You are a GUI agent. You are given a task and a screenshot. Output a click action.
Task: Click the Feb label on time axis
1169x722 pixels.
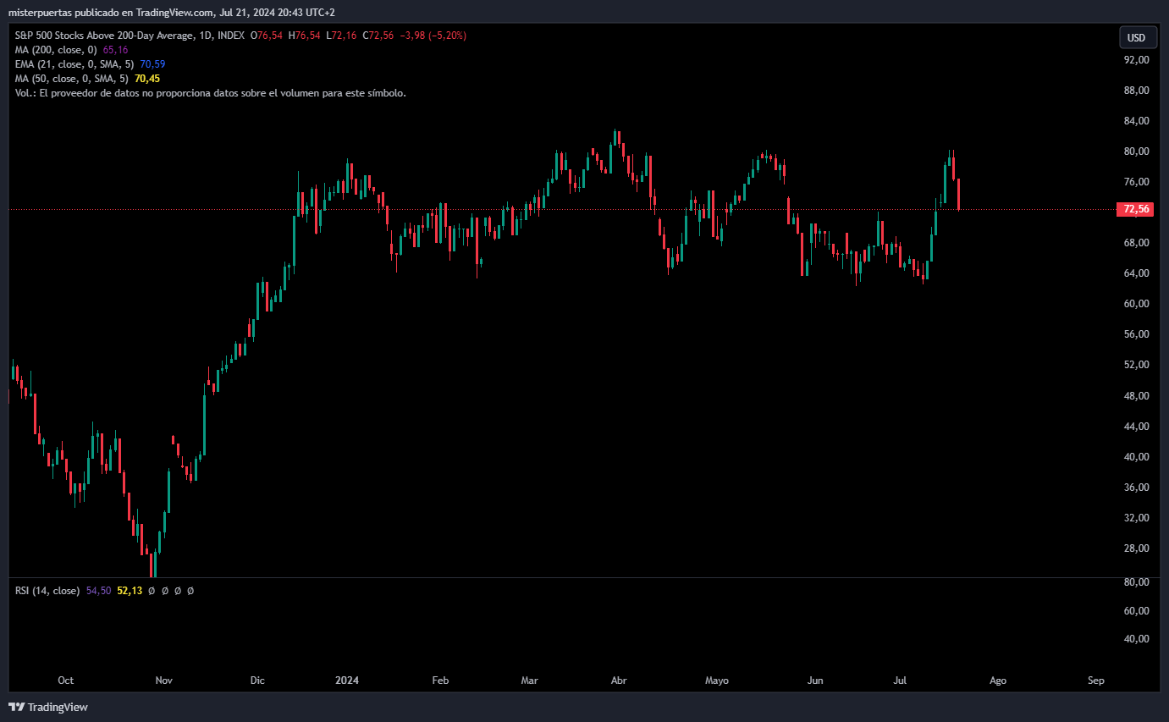[440, 681]
